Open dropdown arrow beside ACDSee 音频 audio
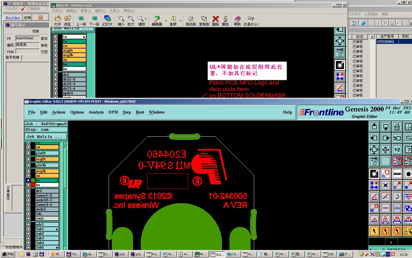Screen dimensions: 412x258 click(180, 21)
